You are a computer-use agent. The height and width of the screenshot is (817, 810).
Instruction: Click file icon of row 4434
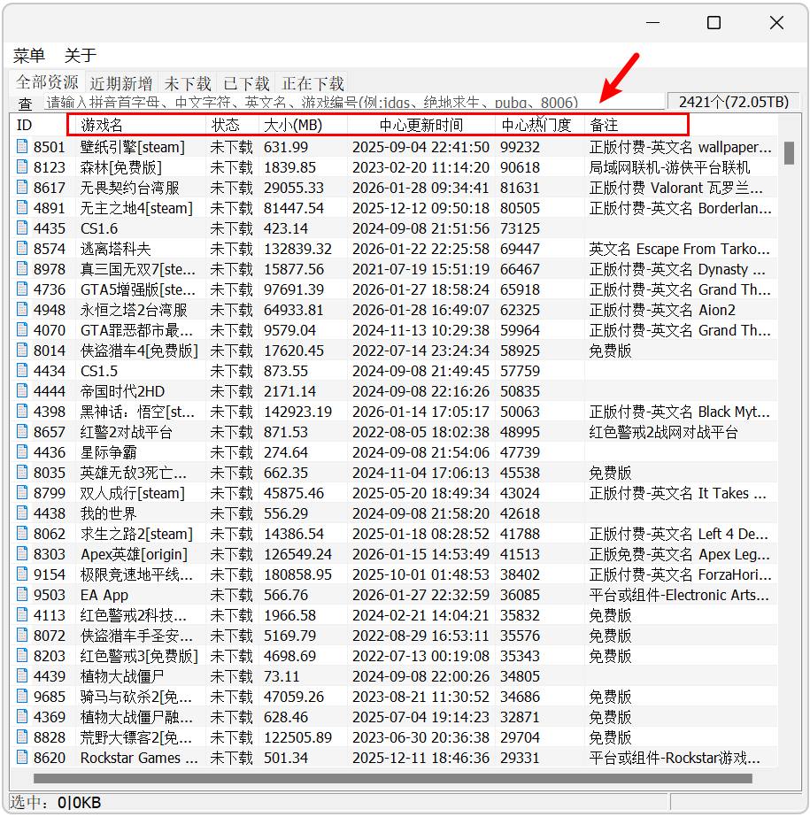(x=22, y=371)
